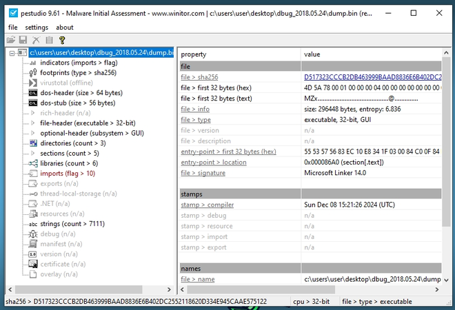This screenshot has height=310, width=455.
Task: Click the entry-point > location property
Action: coord(213,162)
